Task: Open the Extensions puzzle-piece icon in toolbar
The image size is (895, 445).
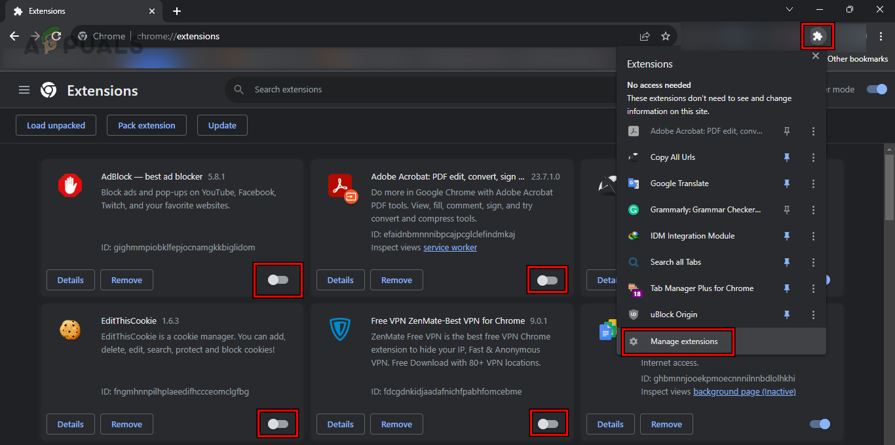Action: (817, 36)
